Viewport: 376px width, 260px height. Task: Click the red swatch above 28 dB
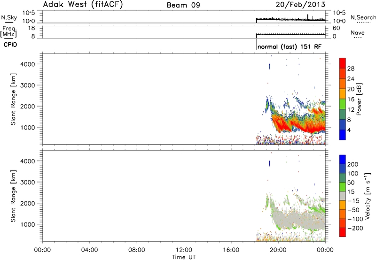pos(343,63)
